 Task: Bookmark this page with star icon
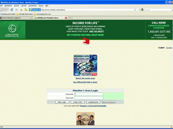(x=135, y=10)
